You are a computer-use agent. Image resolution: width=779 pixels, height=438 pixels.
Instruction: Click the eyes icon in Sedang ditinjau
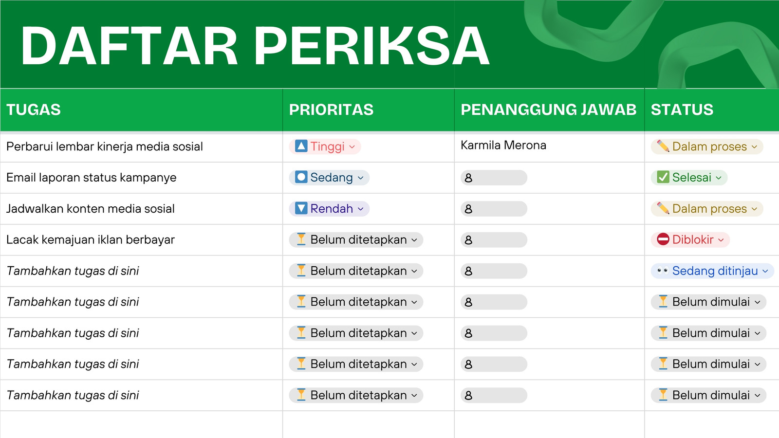click(x=663, y=271)
